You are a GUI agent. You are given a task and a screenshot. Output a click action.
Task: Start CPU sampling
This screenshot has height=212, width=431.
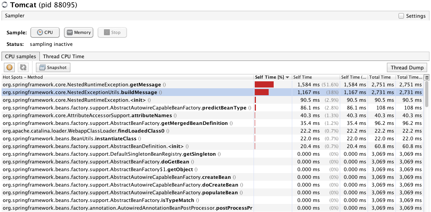coord(45,33)
